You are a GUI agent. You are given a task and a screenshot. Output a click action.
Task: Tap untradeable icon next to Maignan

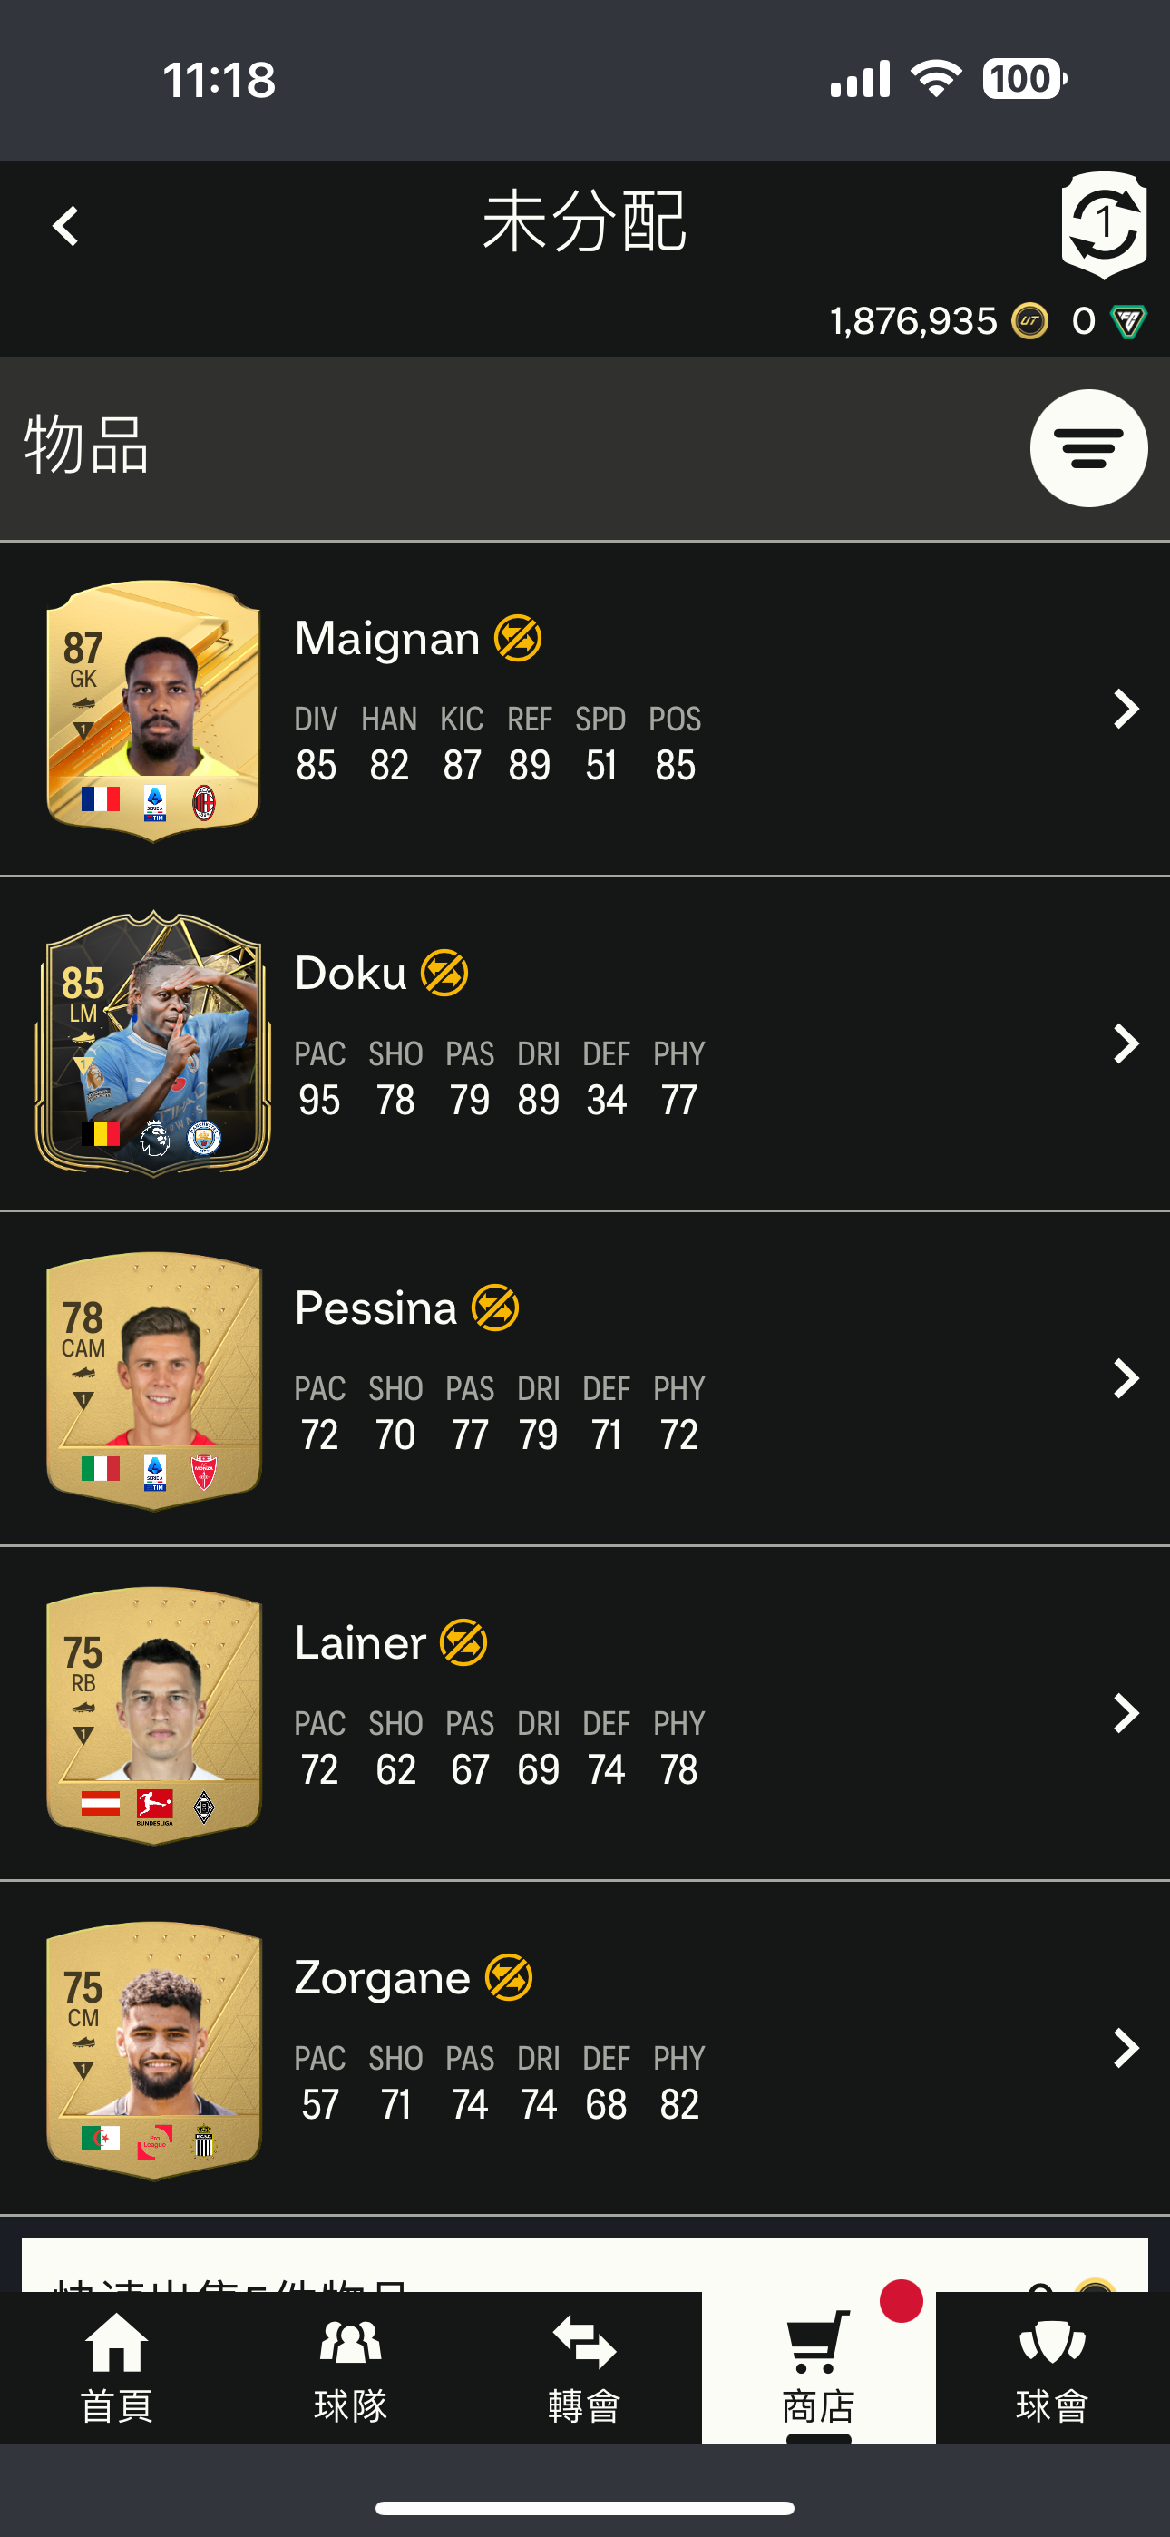[x=518, y=638]
